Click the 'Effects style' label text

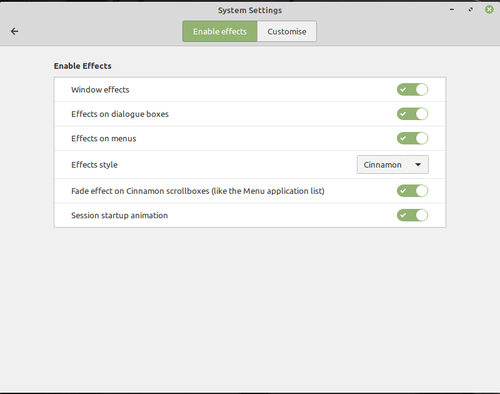pyautogui.click(x=94, y=164)
